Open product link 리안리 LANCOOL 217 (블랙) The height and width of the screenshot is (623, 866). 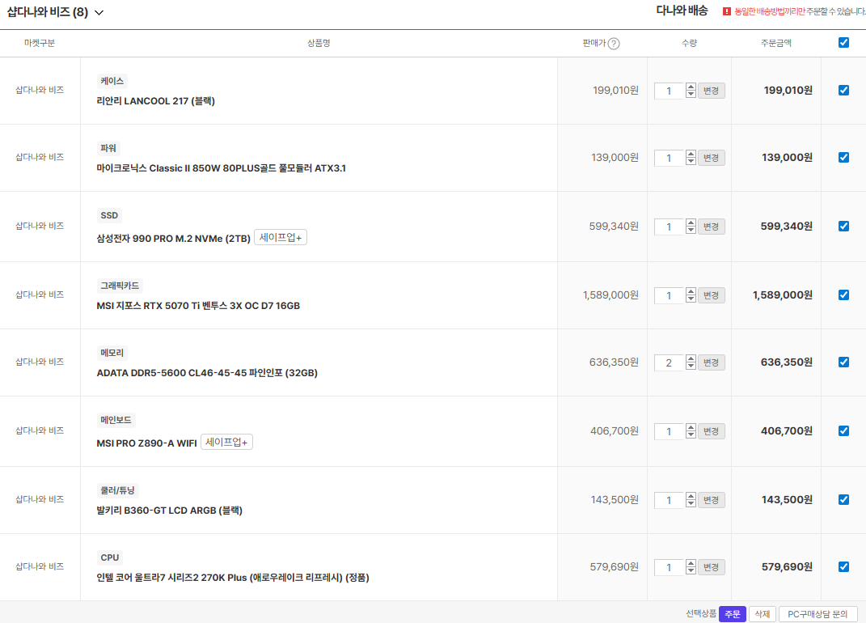(x=156, y=101)
